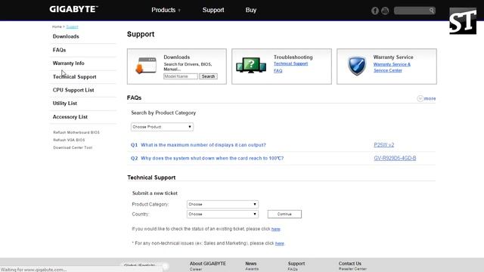Open the Support menu item
The width and height of the screenshot is (484, 272).
click(x=213, y=10)
